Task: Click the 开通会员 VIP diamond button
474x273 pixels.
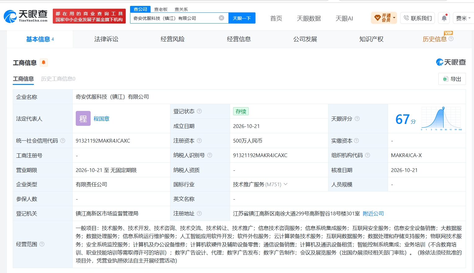Action: pos(384,18)
